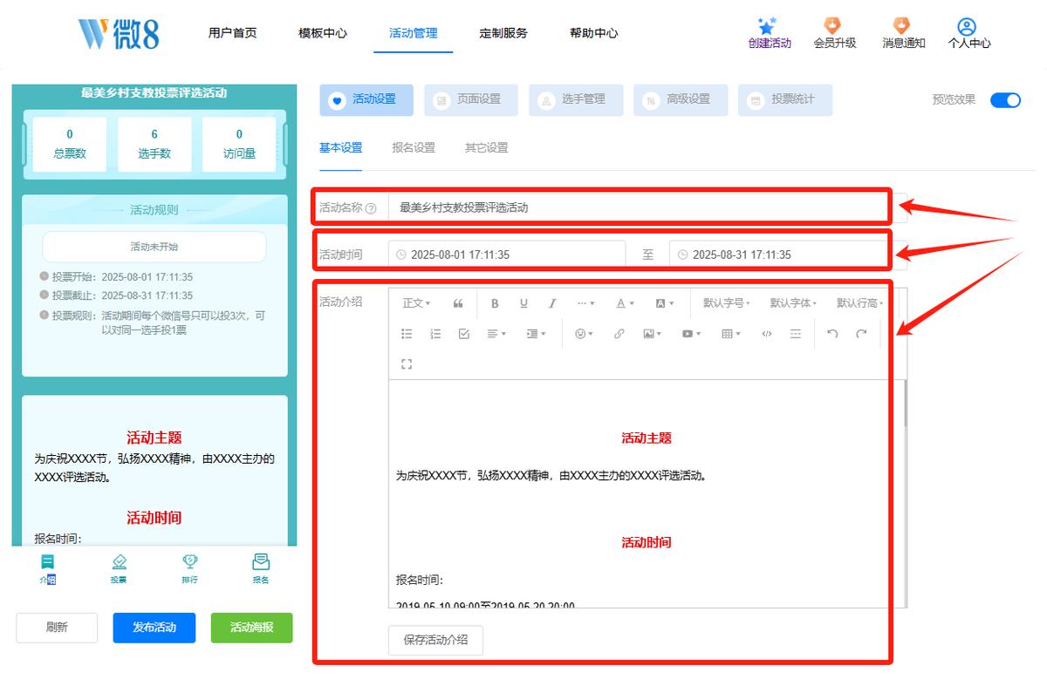Insert a hyperlink in the editor

click(619, 334)
